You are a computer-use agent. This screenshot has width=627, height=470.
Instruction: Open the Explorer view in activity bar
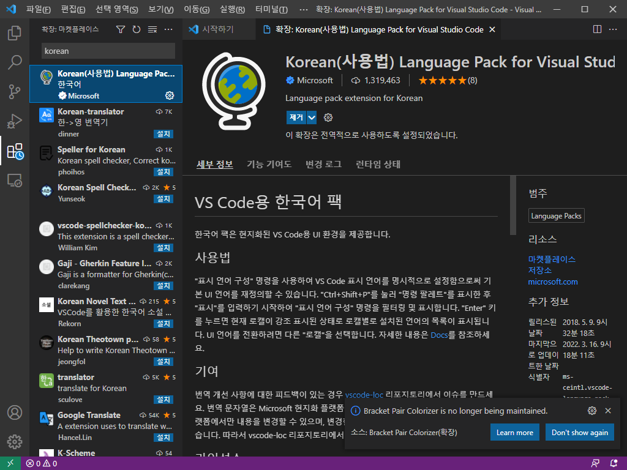coord(15,33)
